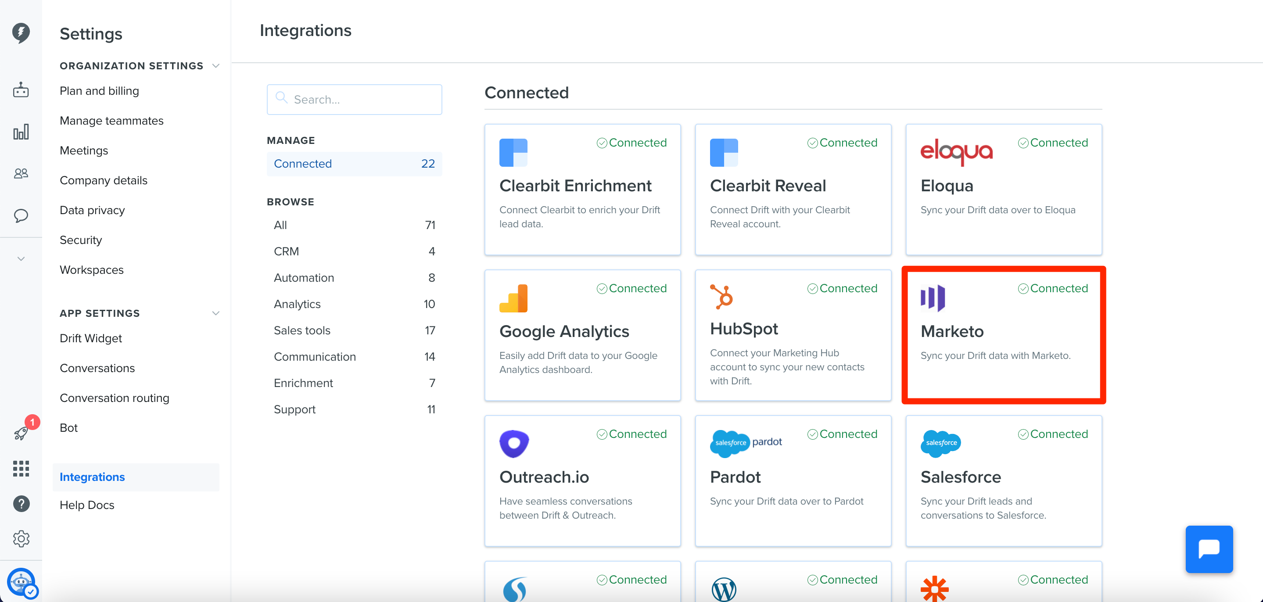Click the Google Analytics logo
1263x602 pixels.
pyautogui.click(x=513, y=298)
